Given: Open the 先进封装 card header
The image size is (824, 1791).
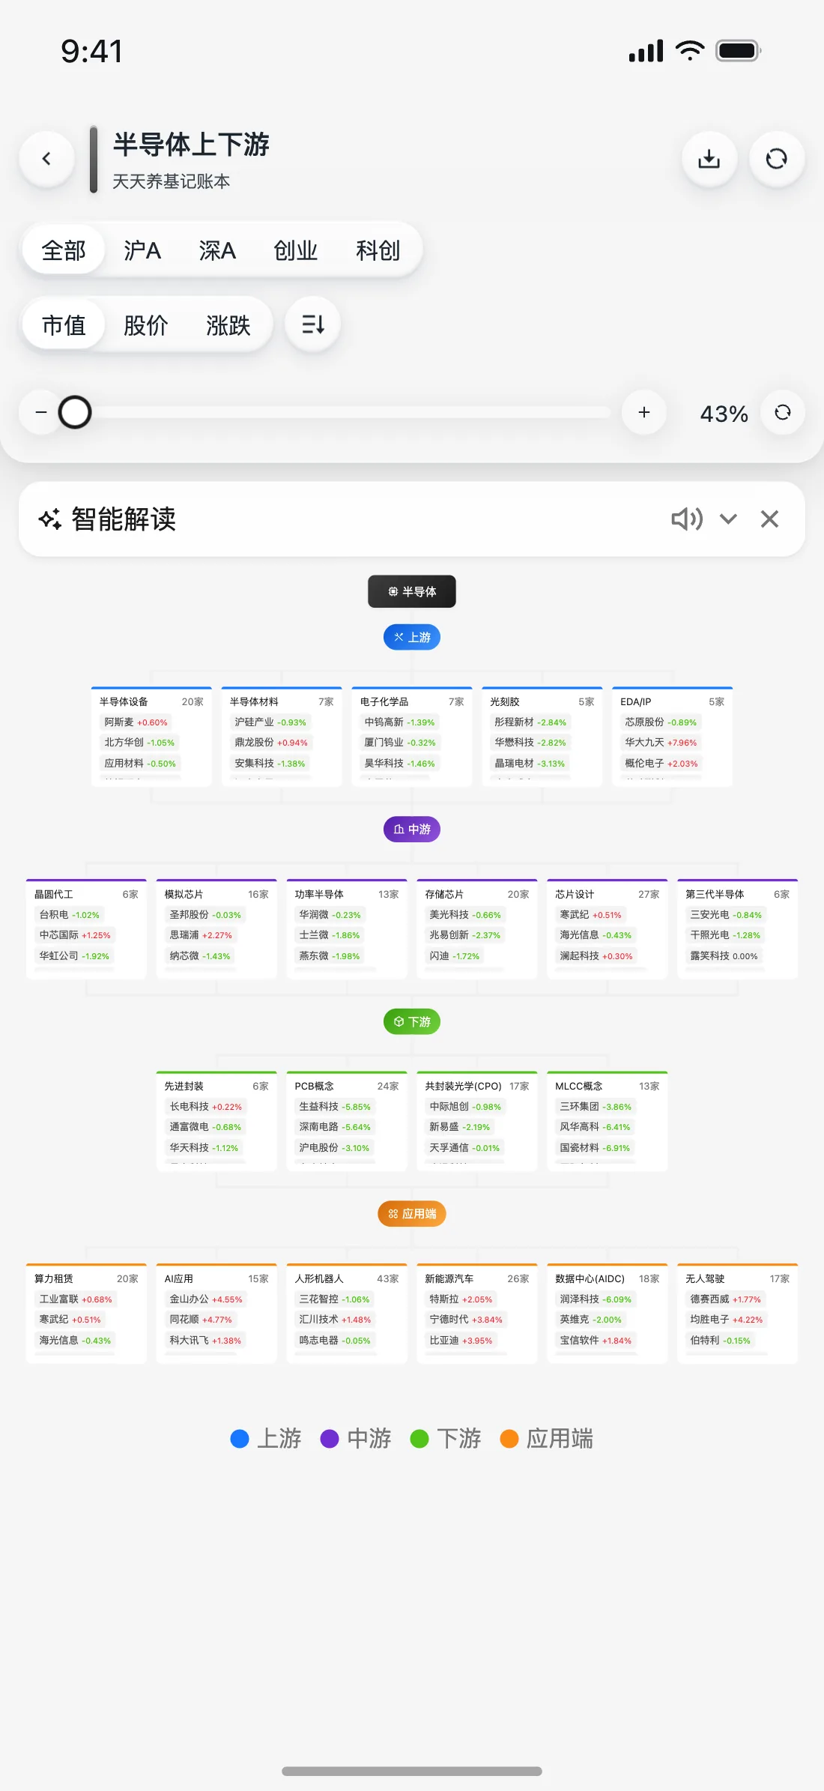Looking at the screenshot, I should [216, 1086].
